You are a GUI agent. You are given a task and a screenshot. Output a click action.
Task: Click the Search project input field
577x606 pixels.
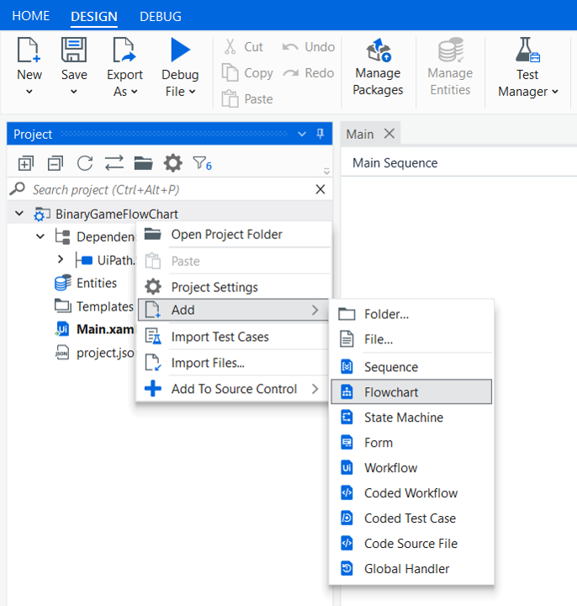170,189
